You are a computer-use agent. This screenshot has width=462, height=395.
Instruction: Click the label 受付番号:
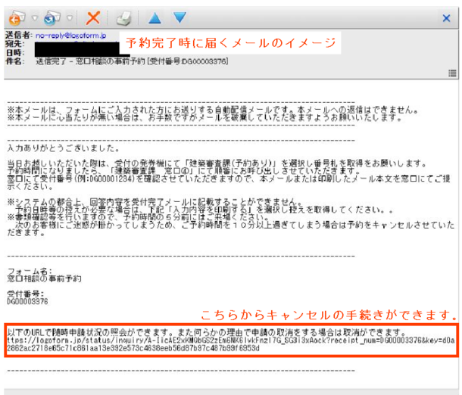click(x=26, y=294)
